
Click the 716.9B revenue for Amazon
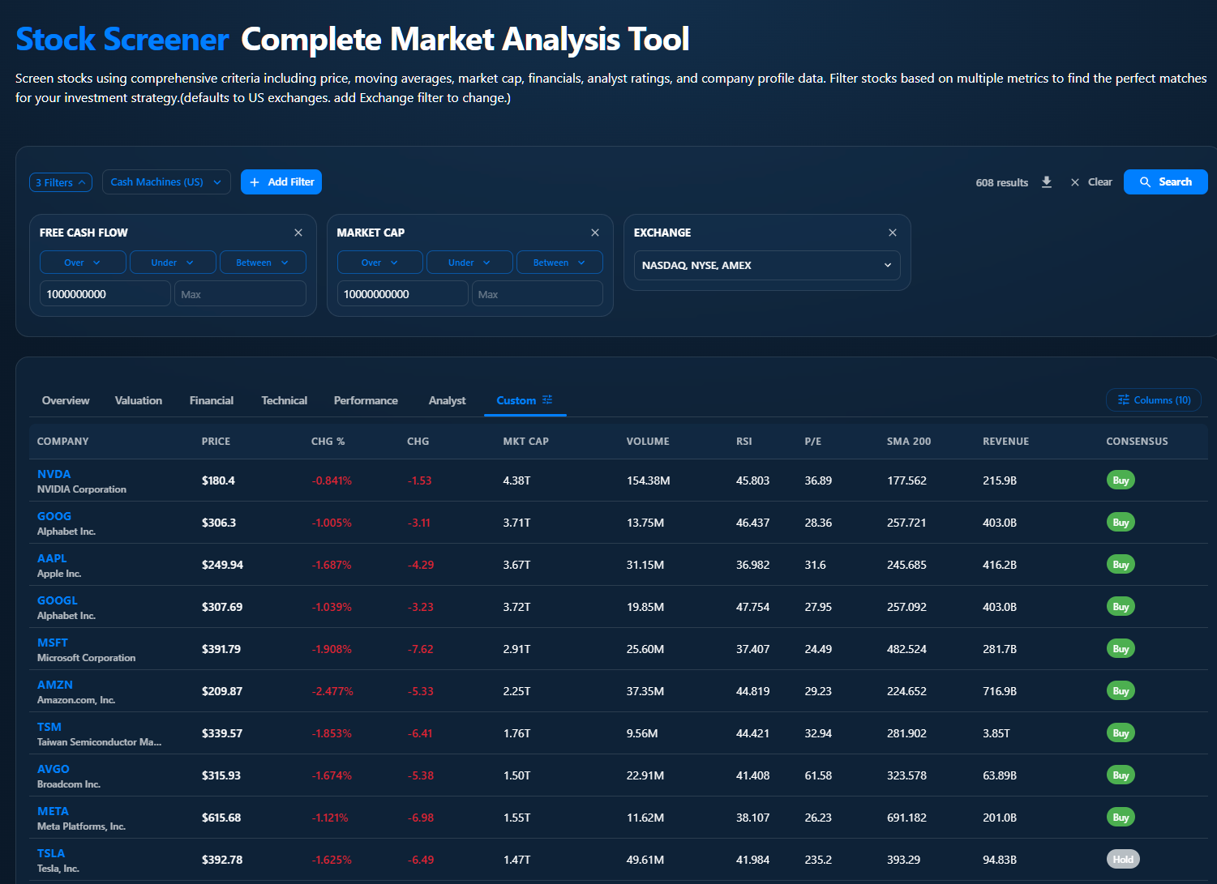(1000, 691)
